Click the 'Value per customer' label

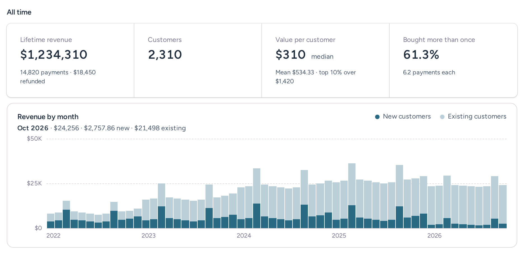tap(305, 40)
